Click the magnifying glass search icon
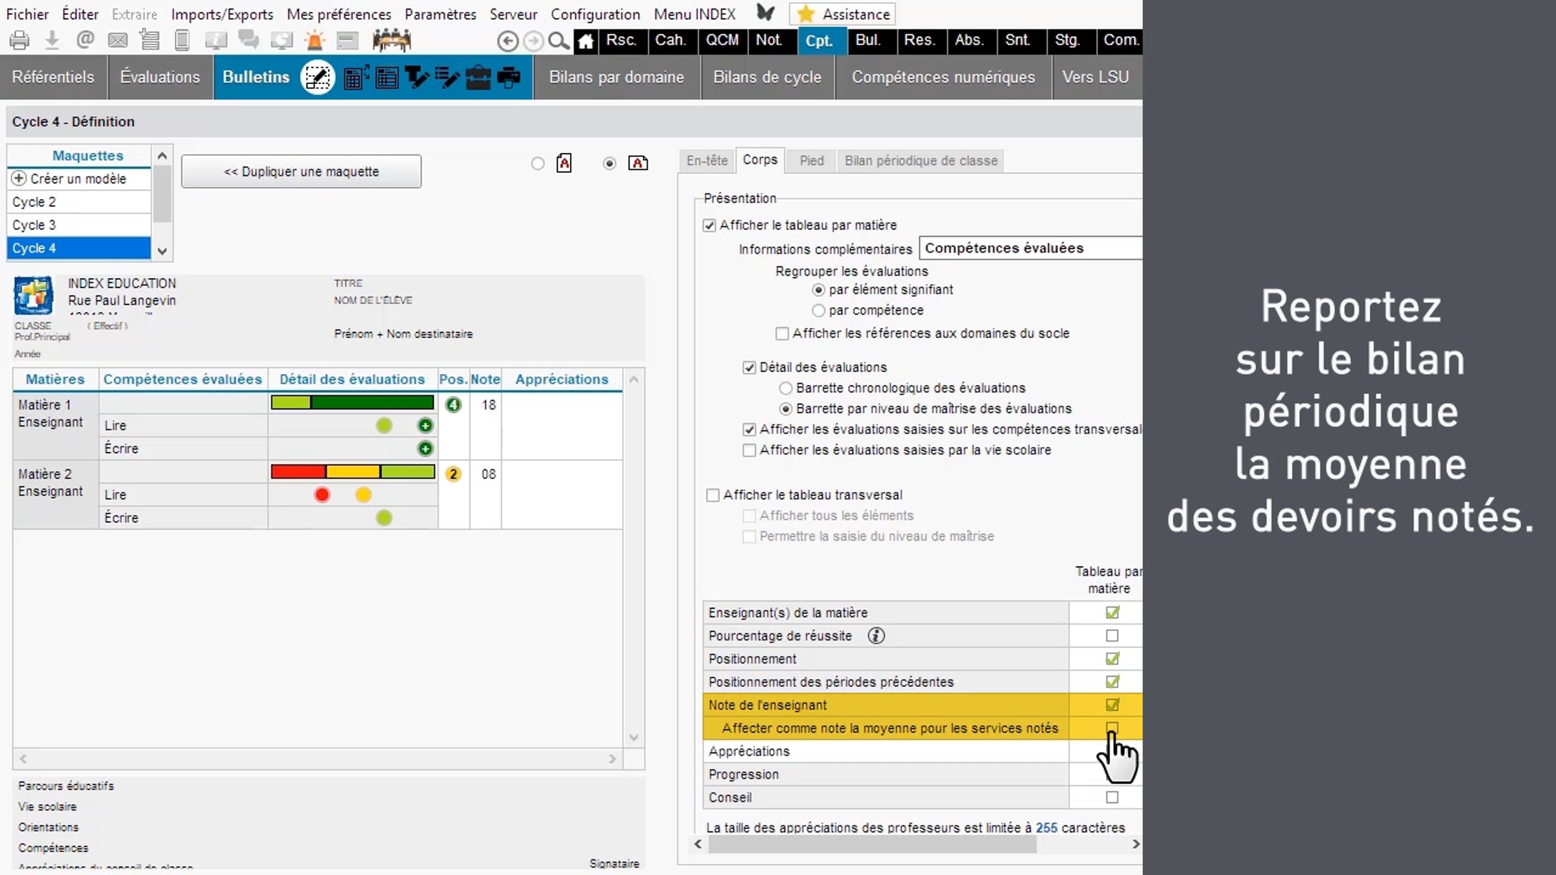This screenshot has height=875, width=1556. (558, 41)
